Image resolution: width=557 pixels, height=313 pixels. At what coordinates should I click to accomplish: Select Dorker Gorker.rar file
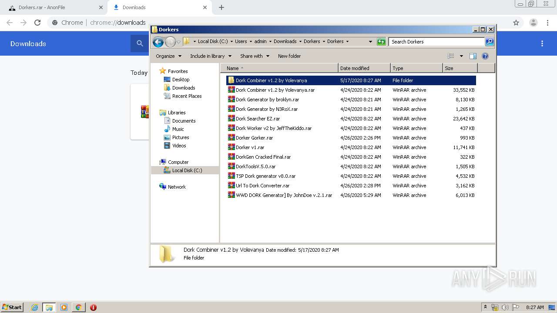point(351,138)
